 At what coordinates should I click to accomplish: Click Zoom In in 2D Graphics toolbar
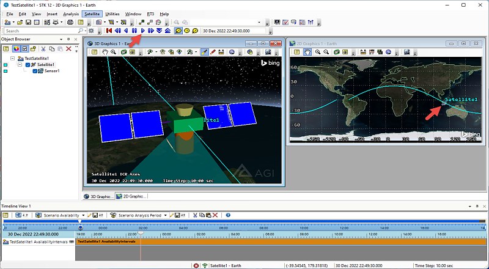[x=317, y=52]
